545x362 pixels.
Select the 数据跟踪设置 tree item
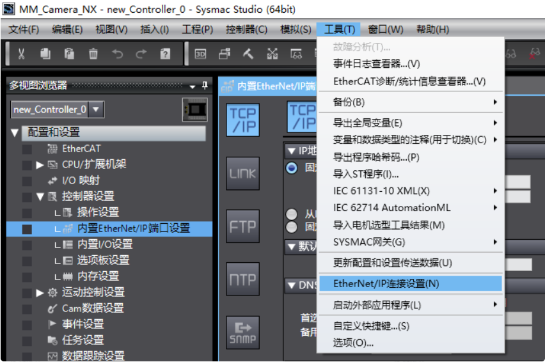[x=93, y=356]
